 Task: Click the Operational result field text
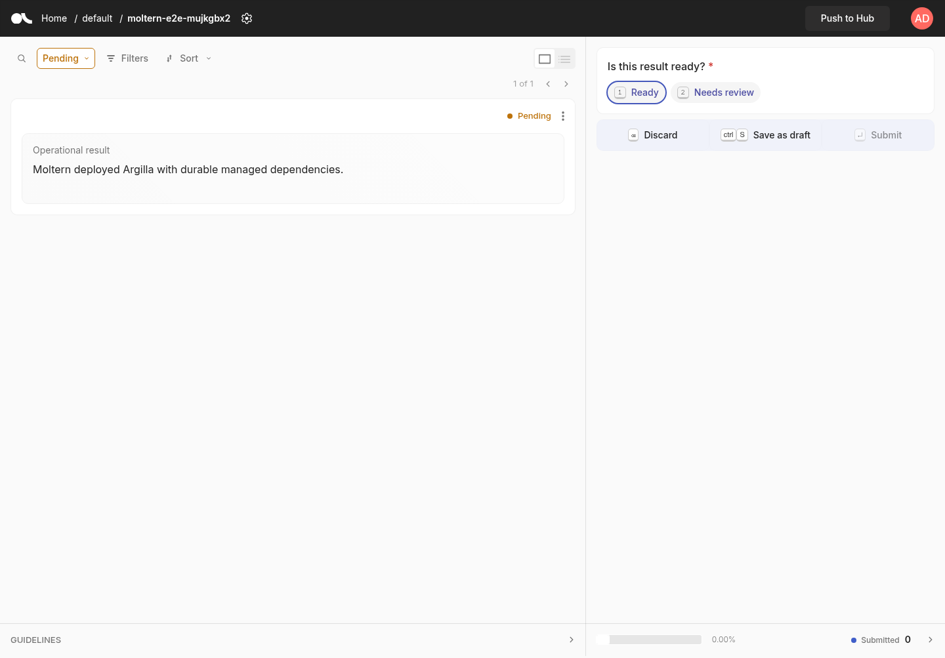tap(188, 169)
